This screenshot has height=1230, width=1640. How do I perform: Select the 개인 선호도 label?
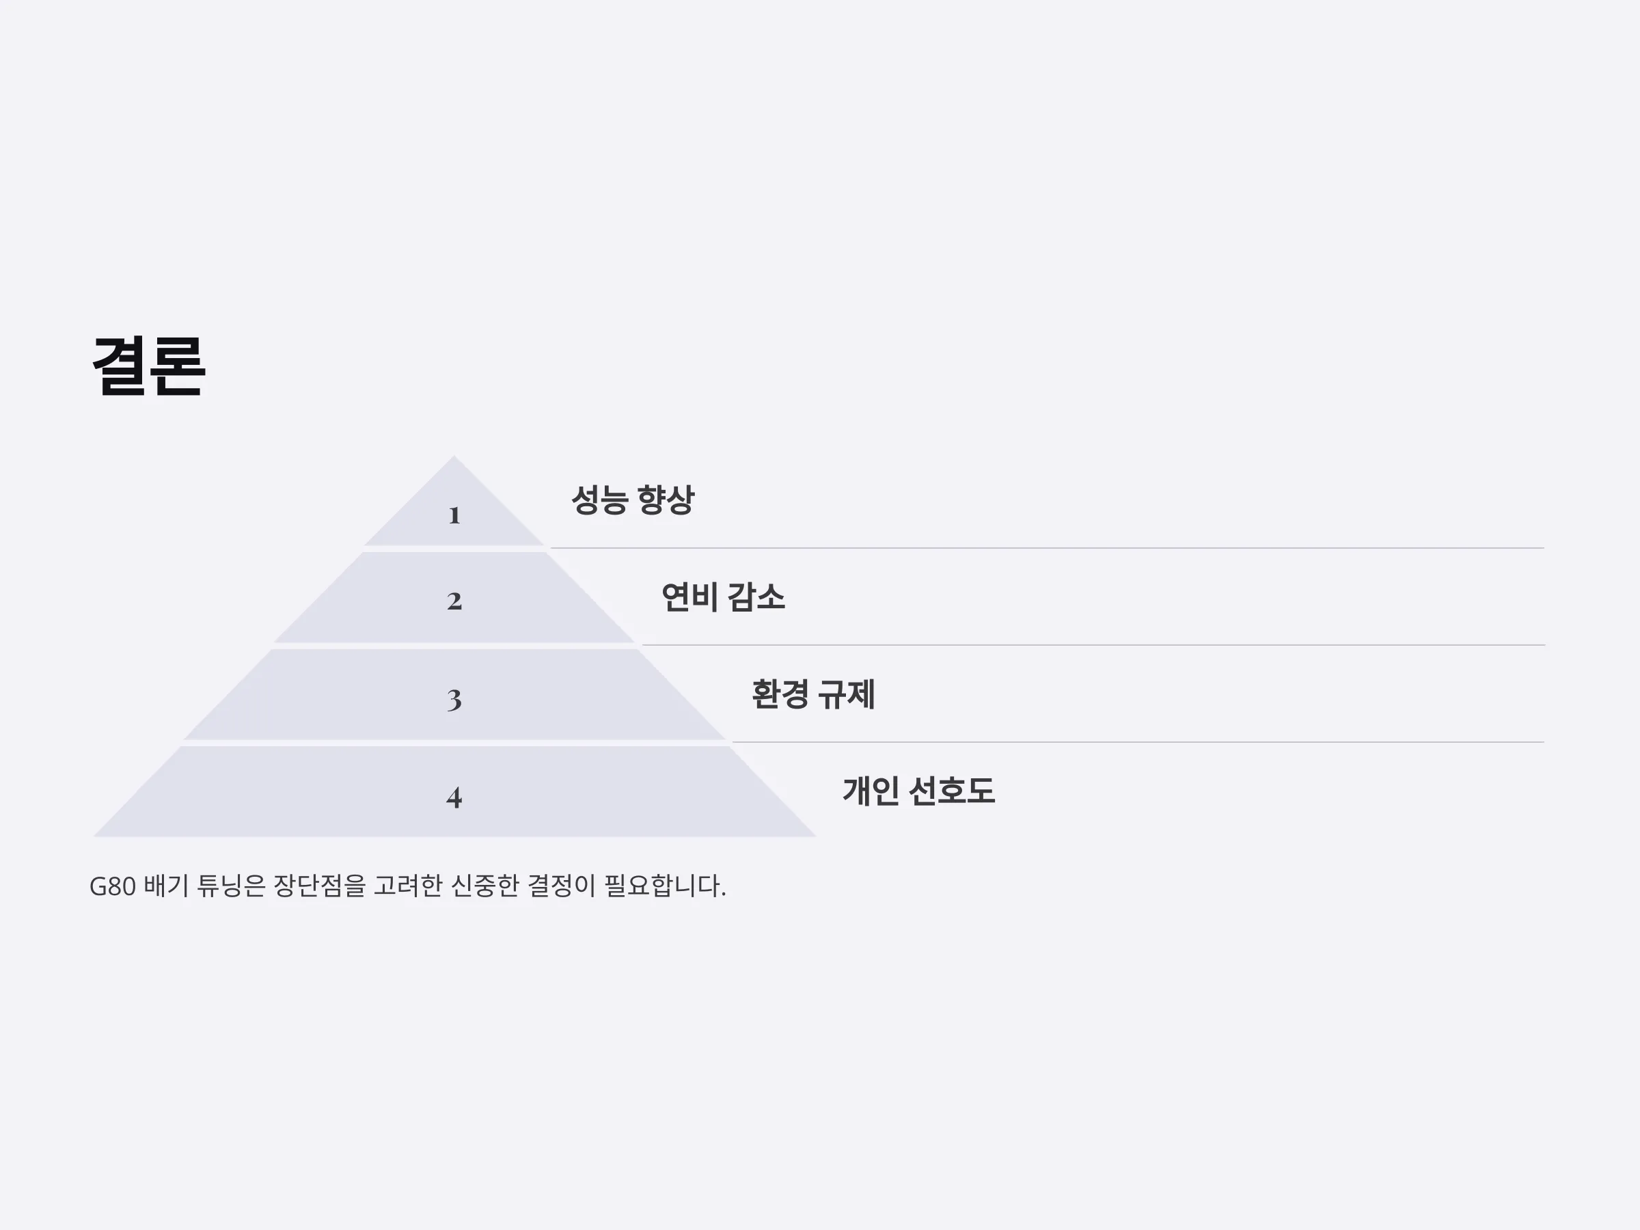(918, 791)
